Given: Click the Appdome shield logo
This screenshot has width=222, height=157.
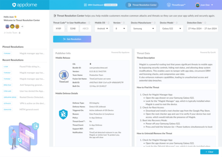Looking at the screenshot, I should [x=14, y=5].
